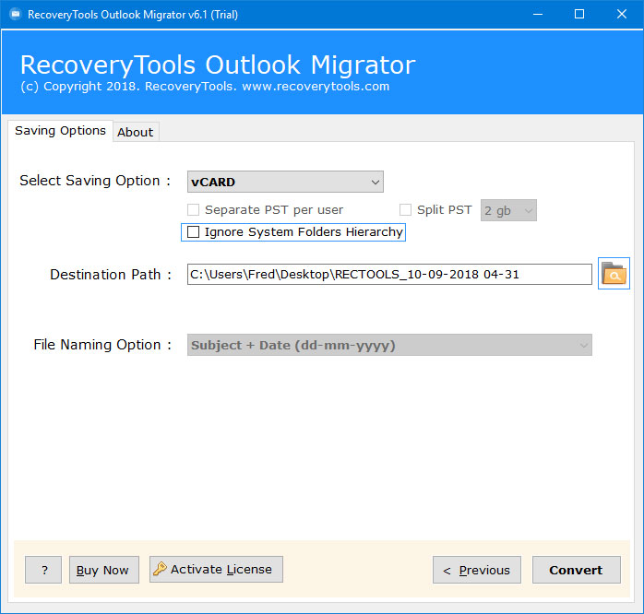Viewport: 644px width, 614px height.
Task: Select the Saving Options tab
Action: tap(60, 131)
